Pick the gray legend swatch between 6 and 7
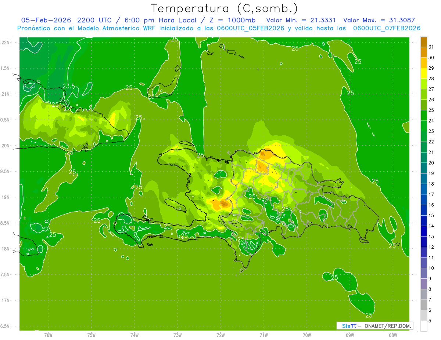This screenshot has width=441, height=340. (424, 305)
